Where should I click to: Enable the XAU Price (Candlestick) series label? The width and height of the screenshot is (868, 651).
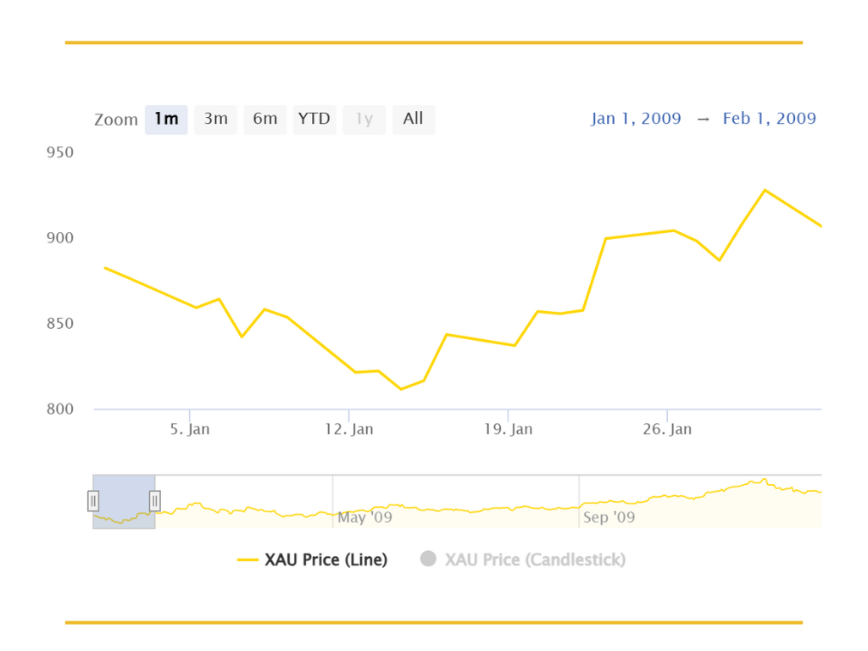point(535,559)
